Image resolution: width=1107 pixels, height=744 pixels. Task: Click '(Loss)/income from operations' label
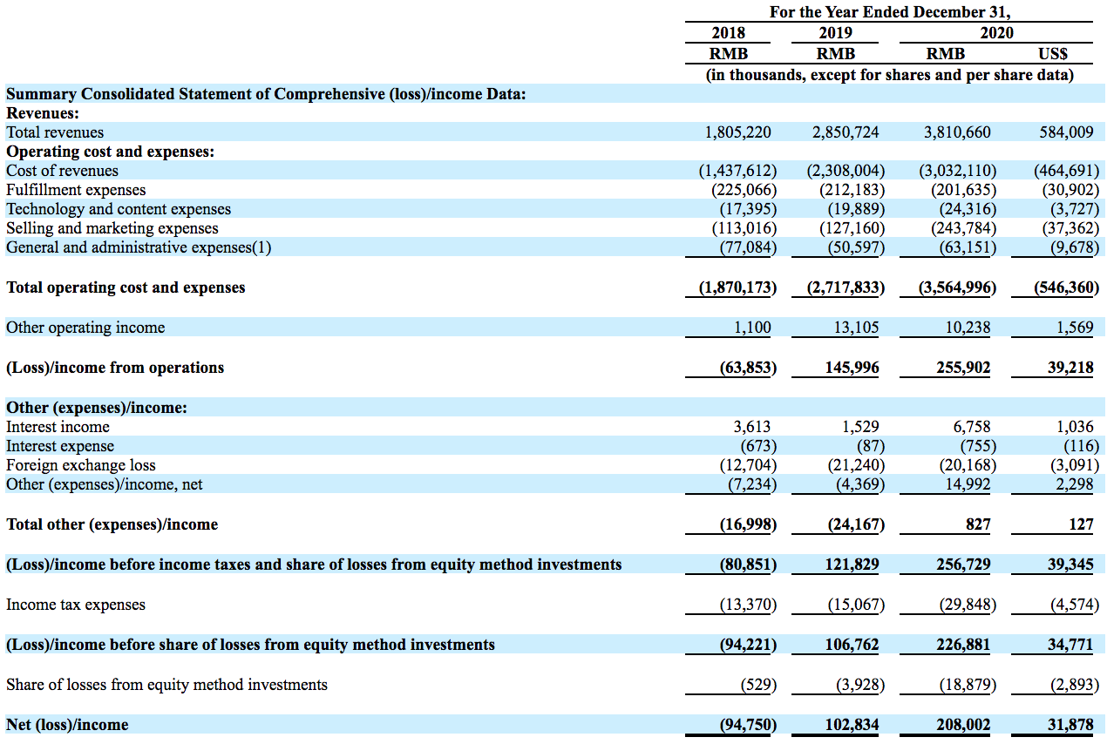click(115, 368)
